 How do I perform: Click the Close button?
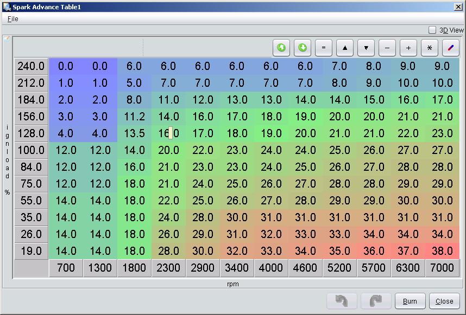[x=444, y=301]
